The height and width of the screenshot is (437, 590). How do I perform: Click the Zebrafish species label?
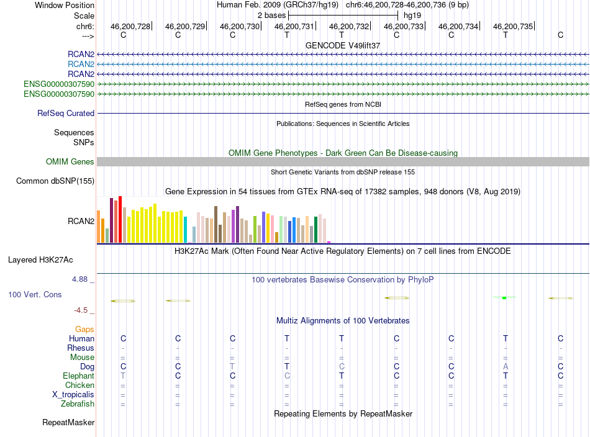coord(77,404)
